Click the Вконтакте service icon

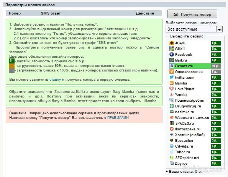(x=172, y=66)
